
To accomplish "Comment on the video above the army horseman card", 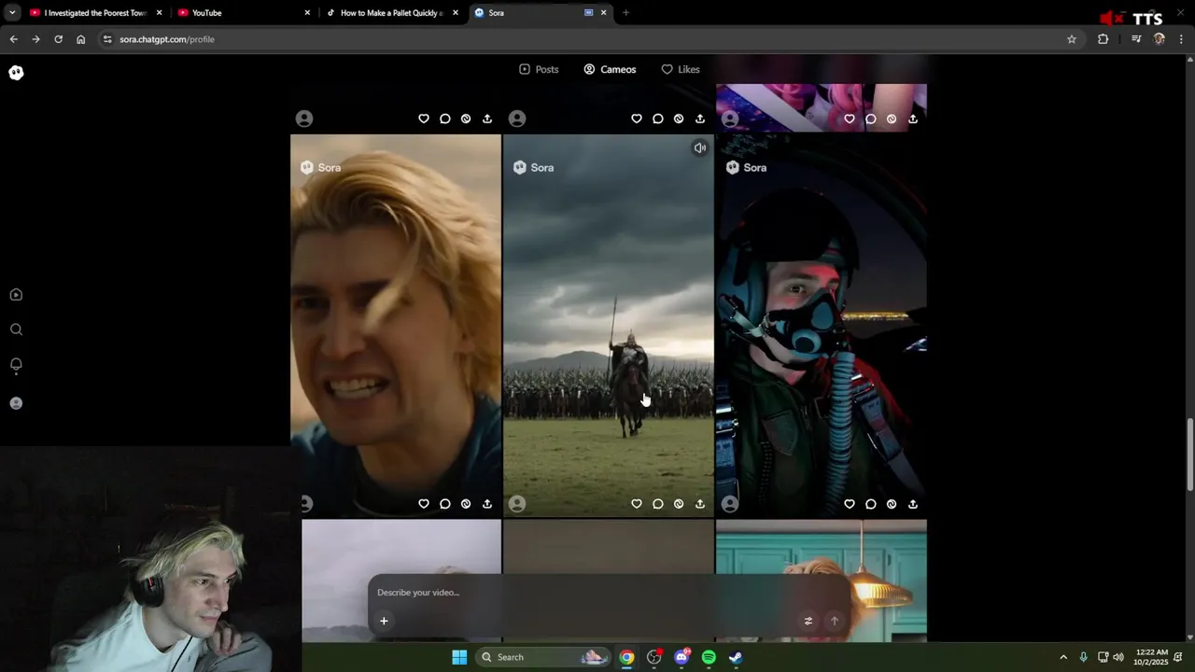I will (x=658, y=119).
